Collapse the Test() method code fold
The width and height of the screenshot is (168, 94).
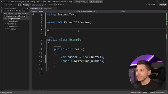click(x=46, y=49)
